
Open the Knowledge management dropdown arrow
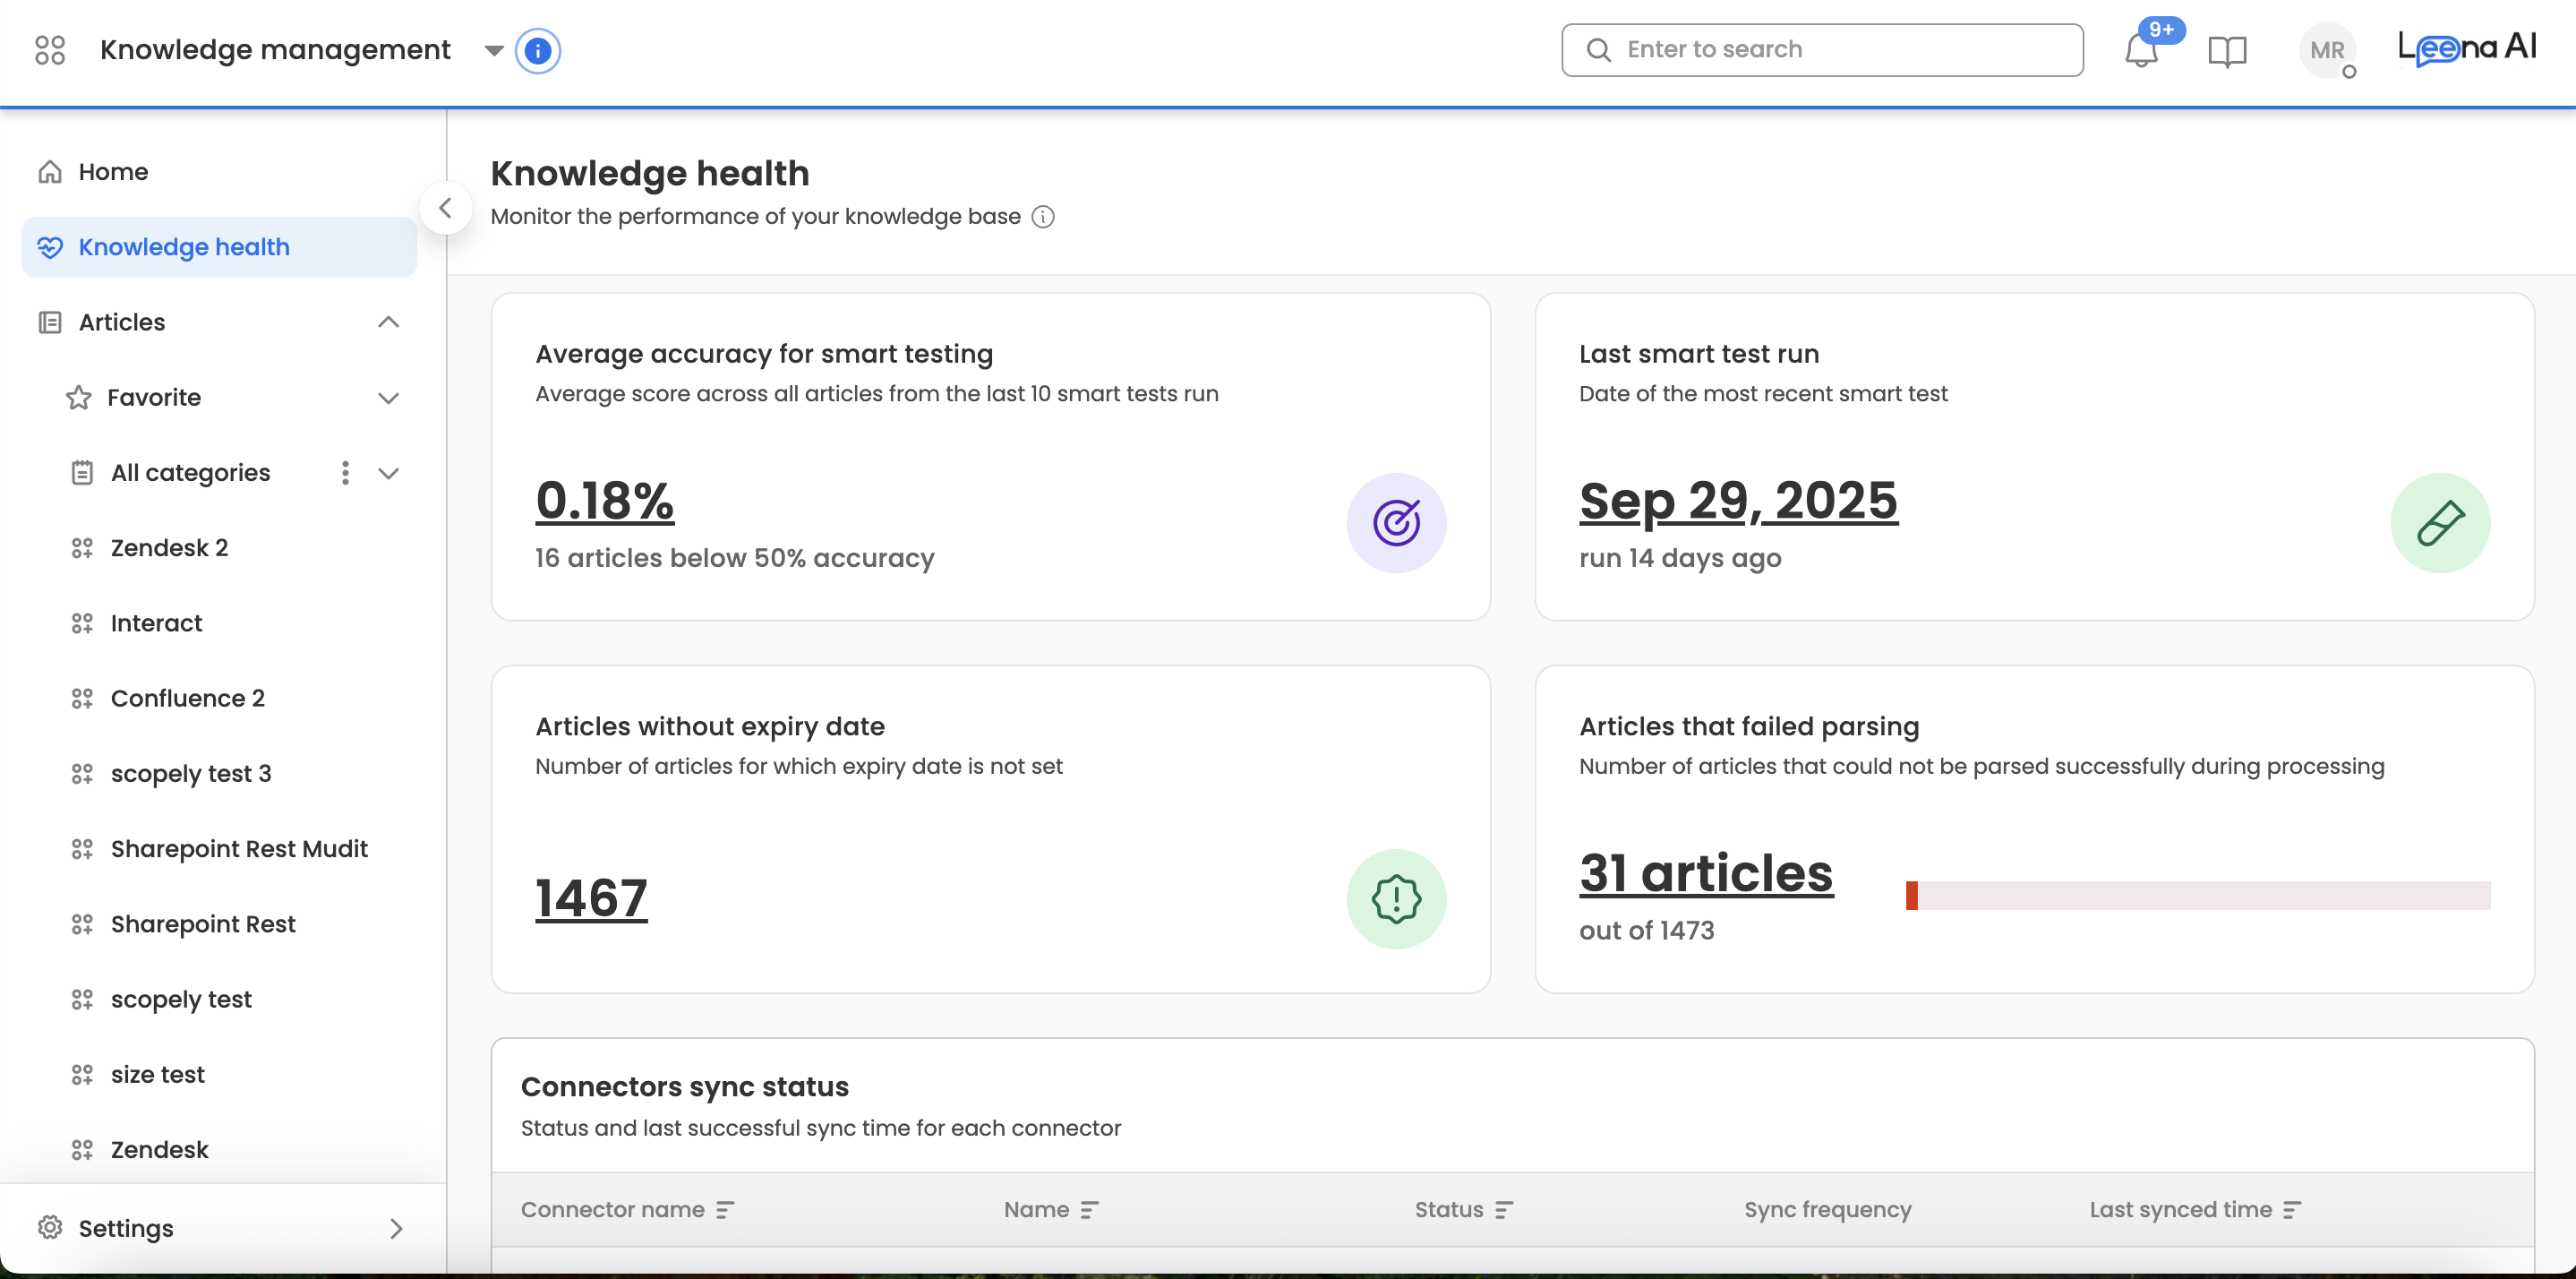coord(493,50)
